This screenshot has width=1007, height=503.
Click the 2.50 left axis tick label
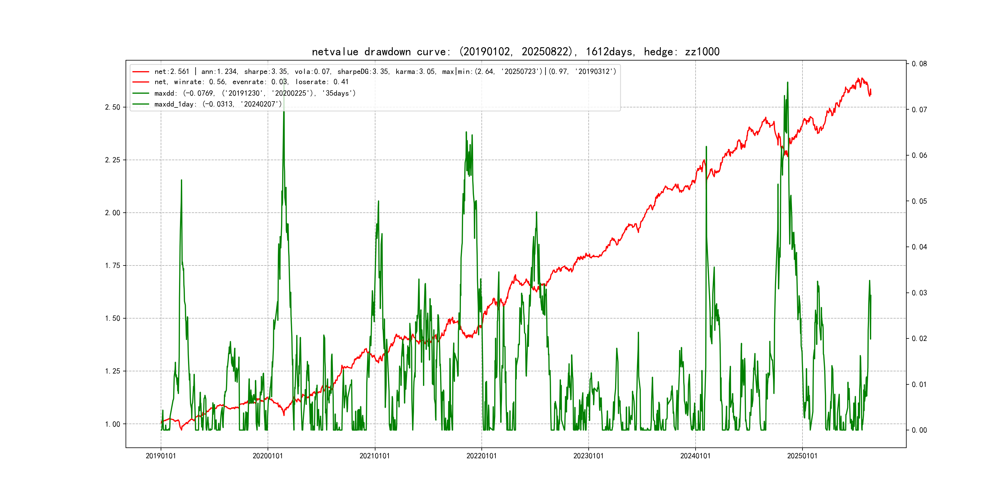tap(113, 107)
